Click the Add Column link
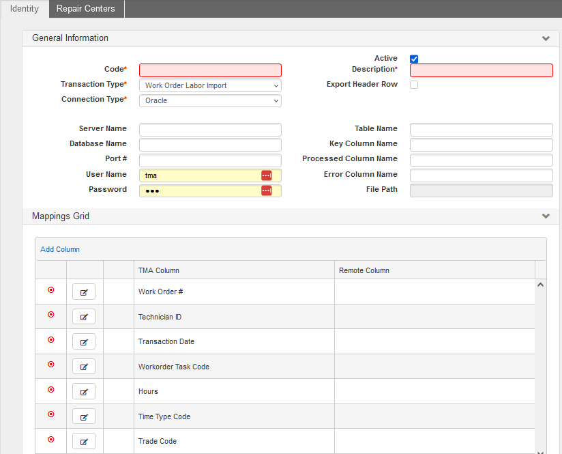Viewport: 562px width, 454px height. click(60, 249)
